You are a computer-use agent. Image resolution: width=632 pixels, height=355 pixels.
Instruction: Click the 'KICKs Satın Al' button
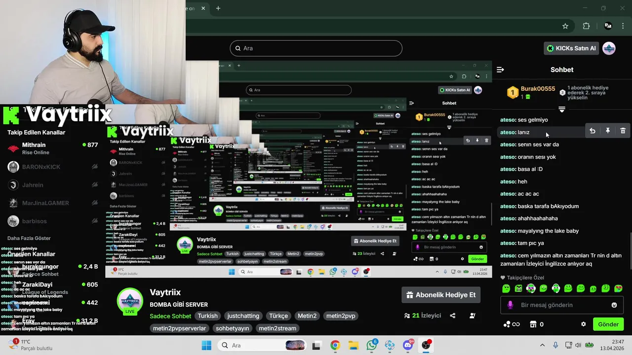[571, 48]
